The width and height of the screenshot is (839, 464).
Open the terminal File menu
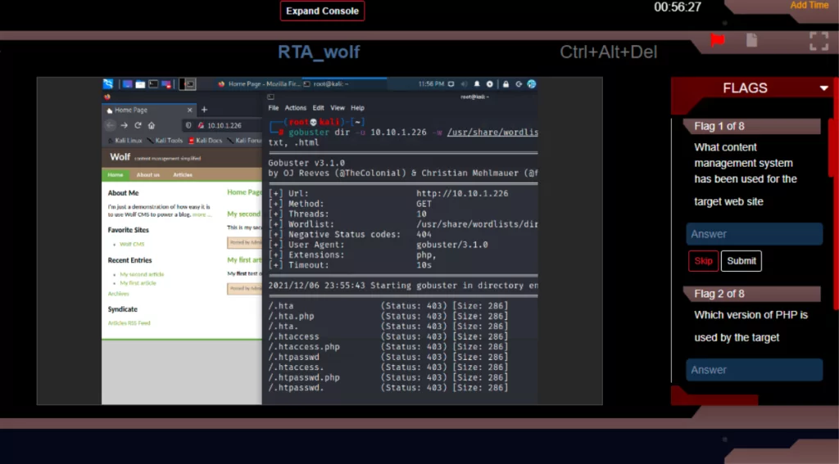pos(274,108)
